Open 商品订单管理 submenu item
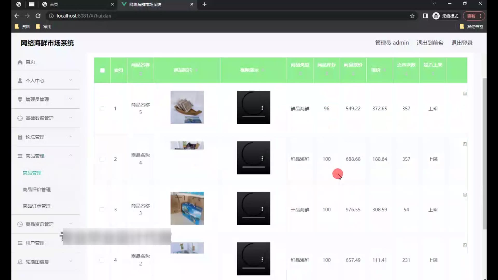Screen dimensions: 498x280 [x=37, y=206]
